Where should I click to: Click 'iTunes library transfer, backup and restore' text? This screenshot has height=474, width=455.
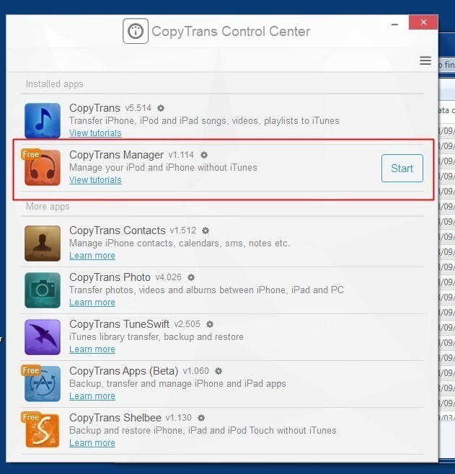click(156, 336)
